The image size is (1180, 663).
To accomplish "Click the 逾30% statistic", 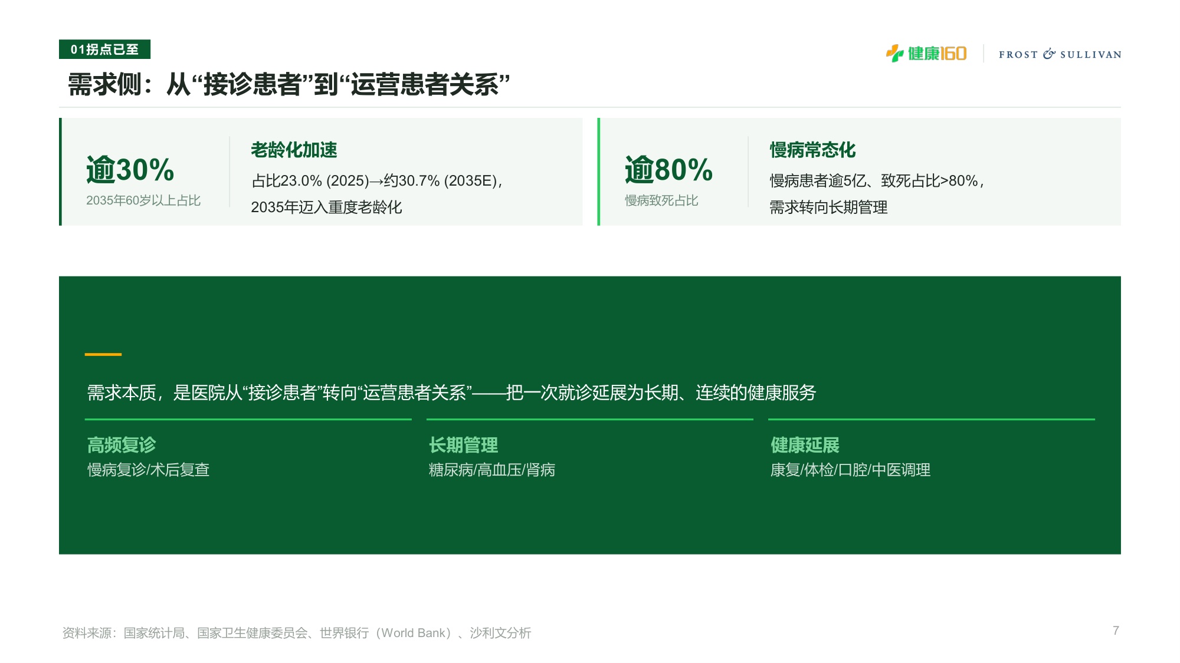I will pyautogui.click(x=130, y=170).
